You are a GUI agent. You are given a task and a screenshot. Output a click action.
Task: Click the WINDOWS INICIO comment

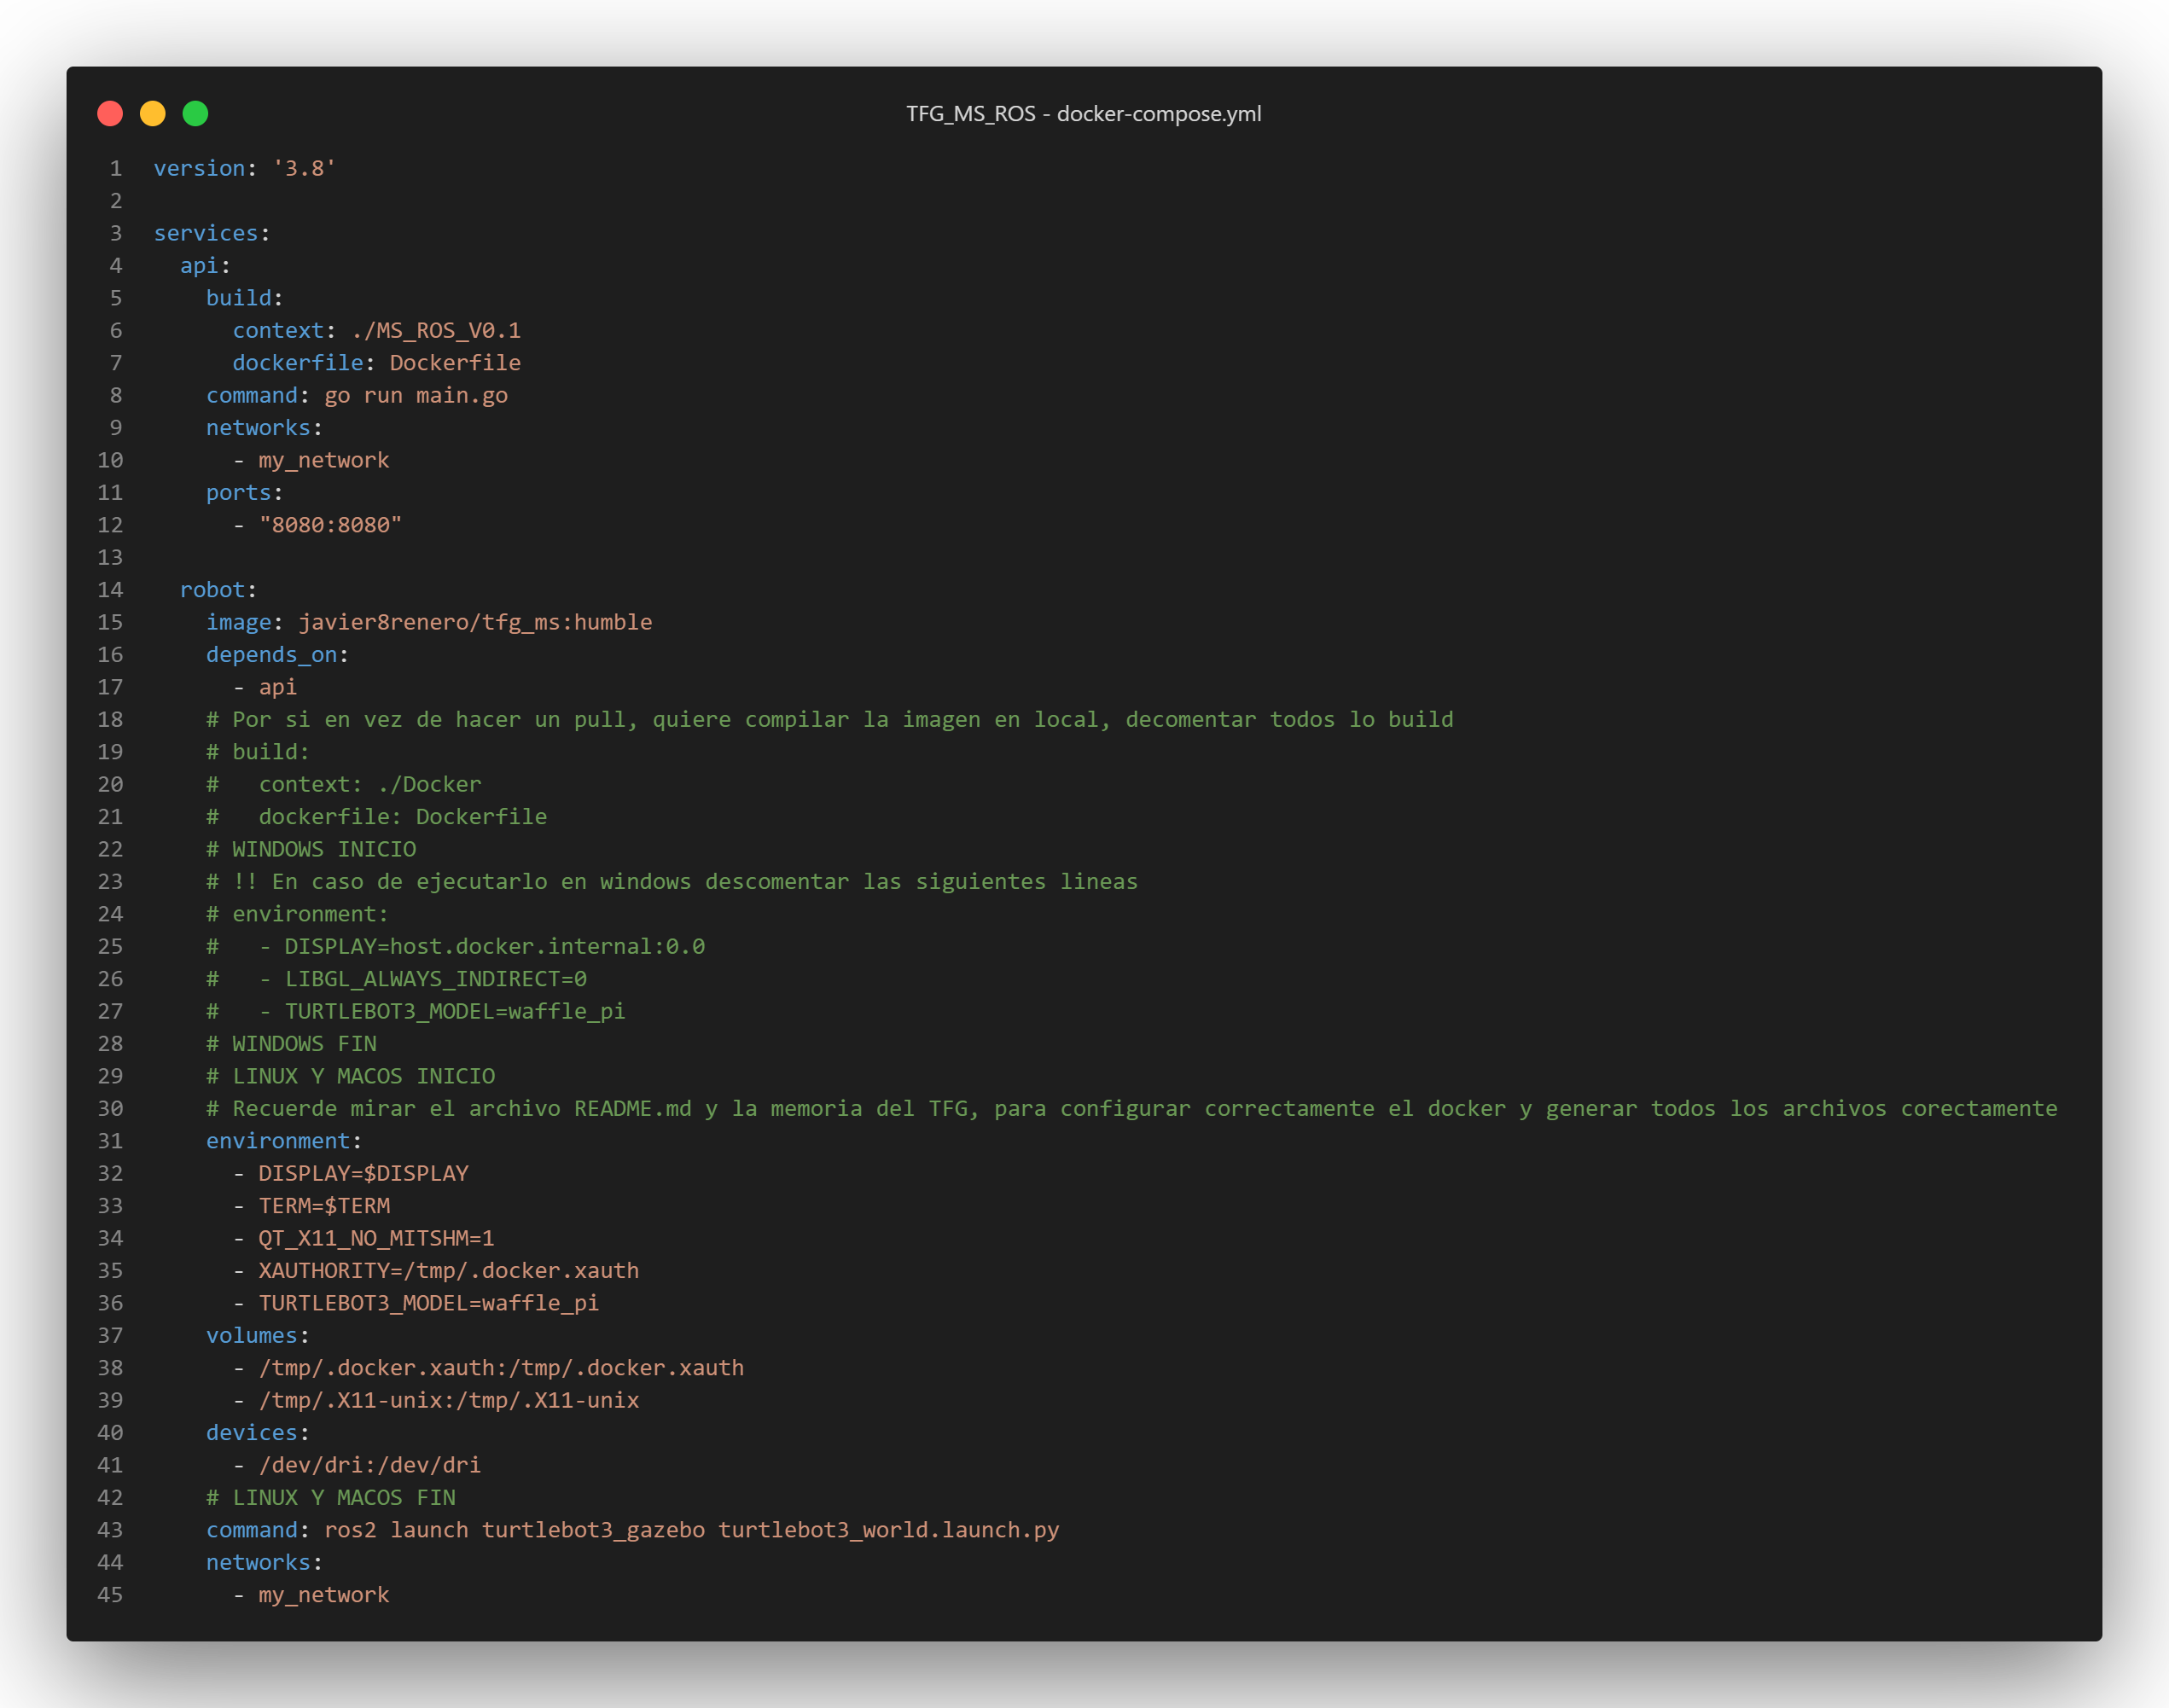pyautogui.click(x=311, y=848)
